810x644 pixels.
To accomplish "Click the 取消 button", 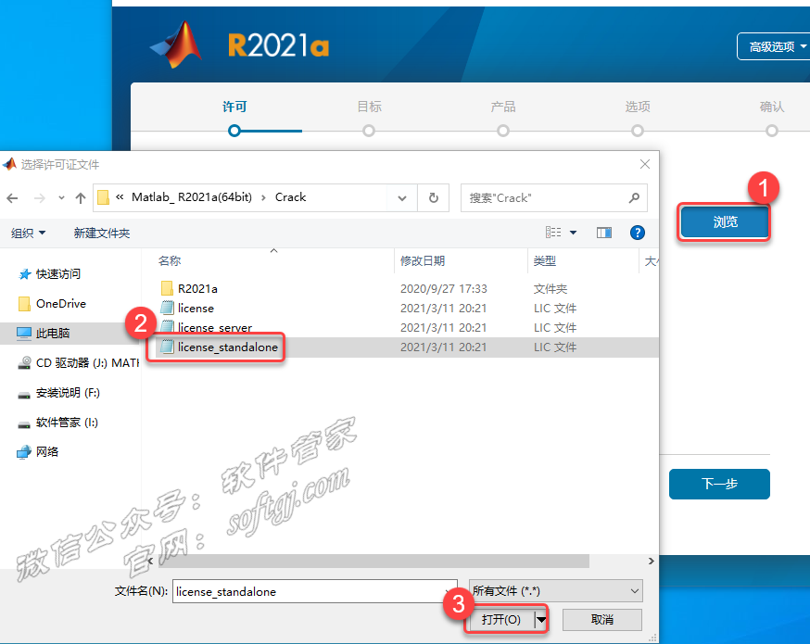I will (x=602, y=620).
